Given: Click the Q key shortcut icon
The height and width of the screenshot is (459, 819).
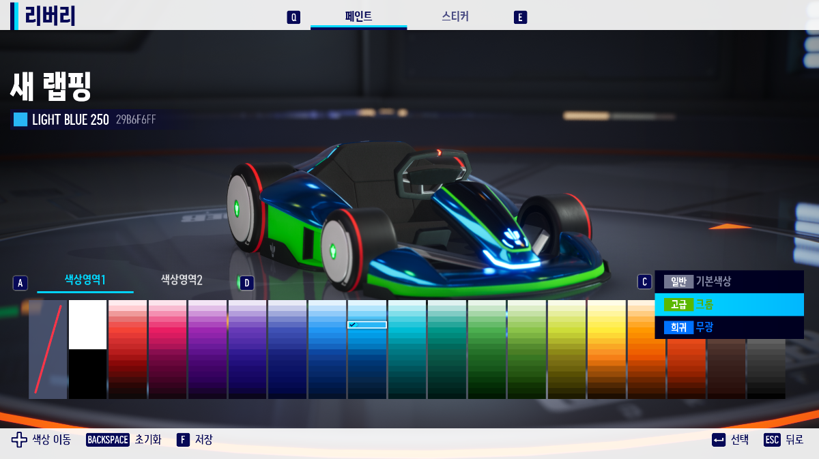Looking at the screenshot, I should pyautogui.click(x=293, y=17).
